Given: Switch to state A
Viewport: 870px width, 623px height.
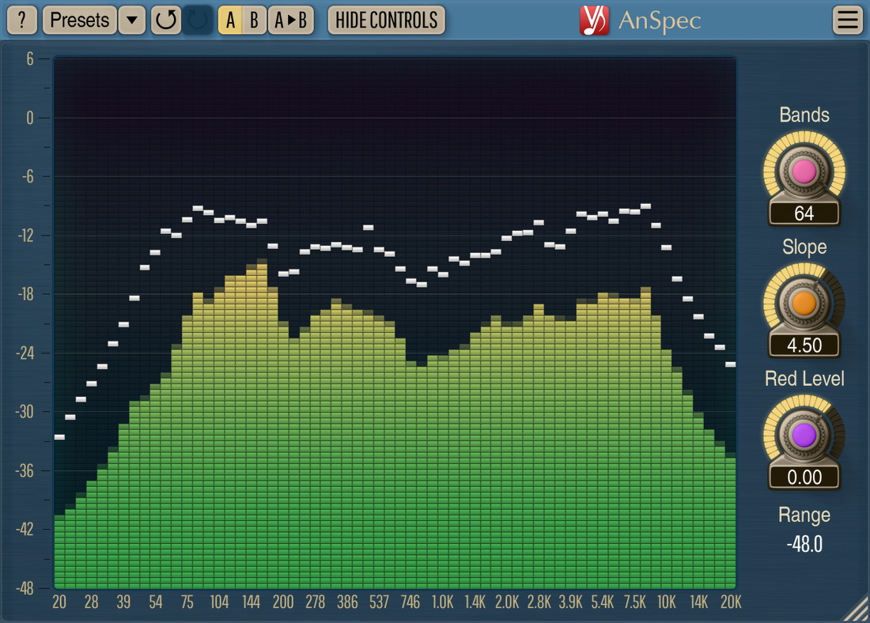Looking at the screenshot, I should pos(230,20).
